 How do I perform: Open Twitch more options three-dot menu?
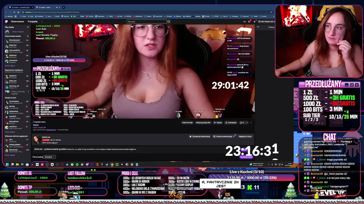42,22
